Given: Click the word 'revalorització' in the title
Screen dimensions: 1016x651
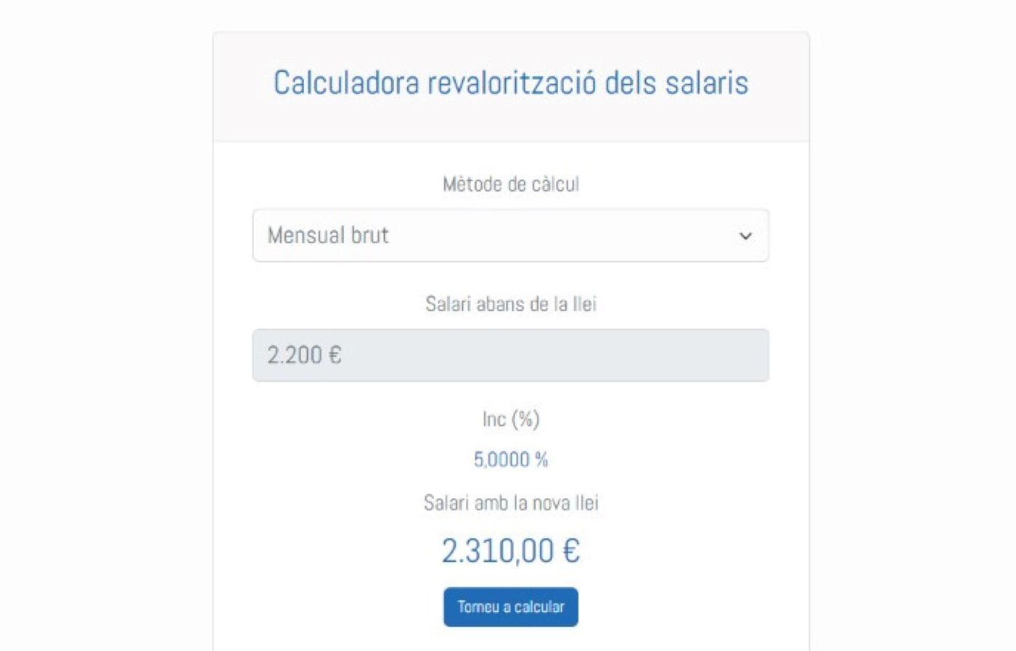Looking at the screenshot, I should click(x=512, y=83).
